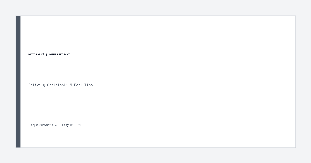Click the word Assistant in the bold heading
Image resolution: width=311 pixels, height=163 pixels.
click(x=60, y=54)
